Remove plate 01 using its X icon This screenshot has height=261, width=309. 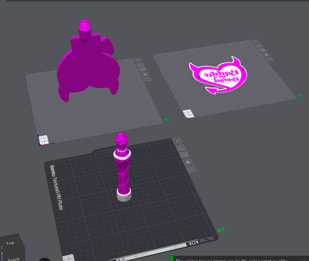click(138, 60)
